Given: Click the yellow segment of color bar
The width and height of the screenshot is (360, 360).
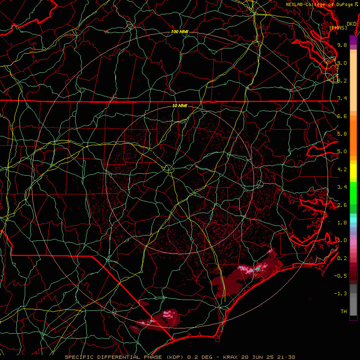Looking at the screenshot, I should pyautogui.click(x=353, y=171).
